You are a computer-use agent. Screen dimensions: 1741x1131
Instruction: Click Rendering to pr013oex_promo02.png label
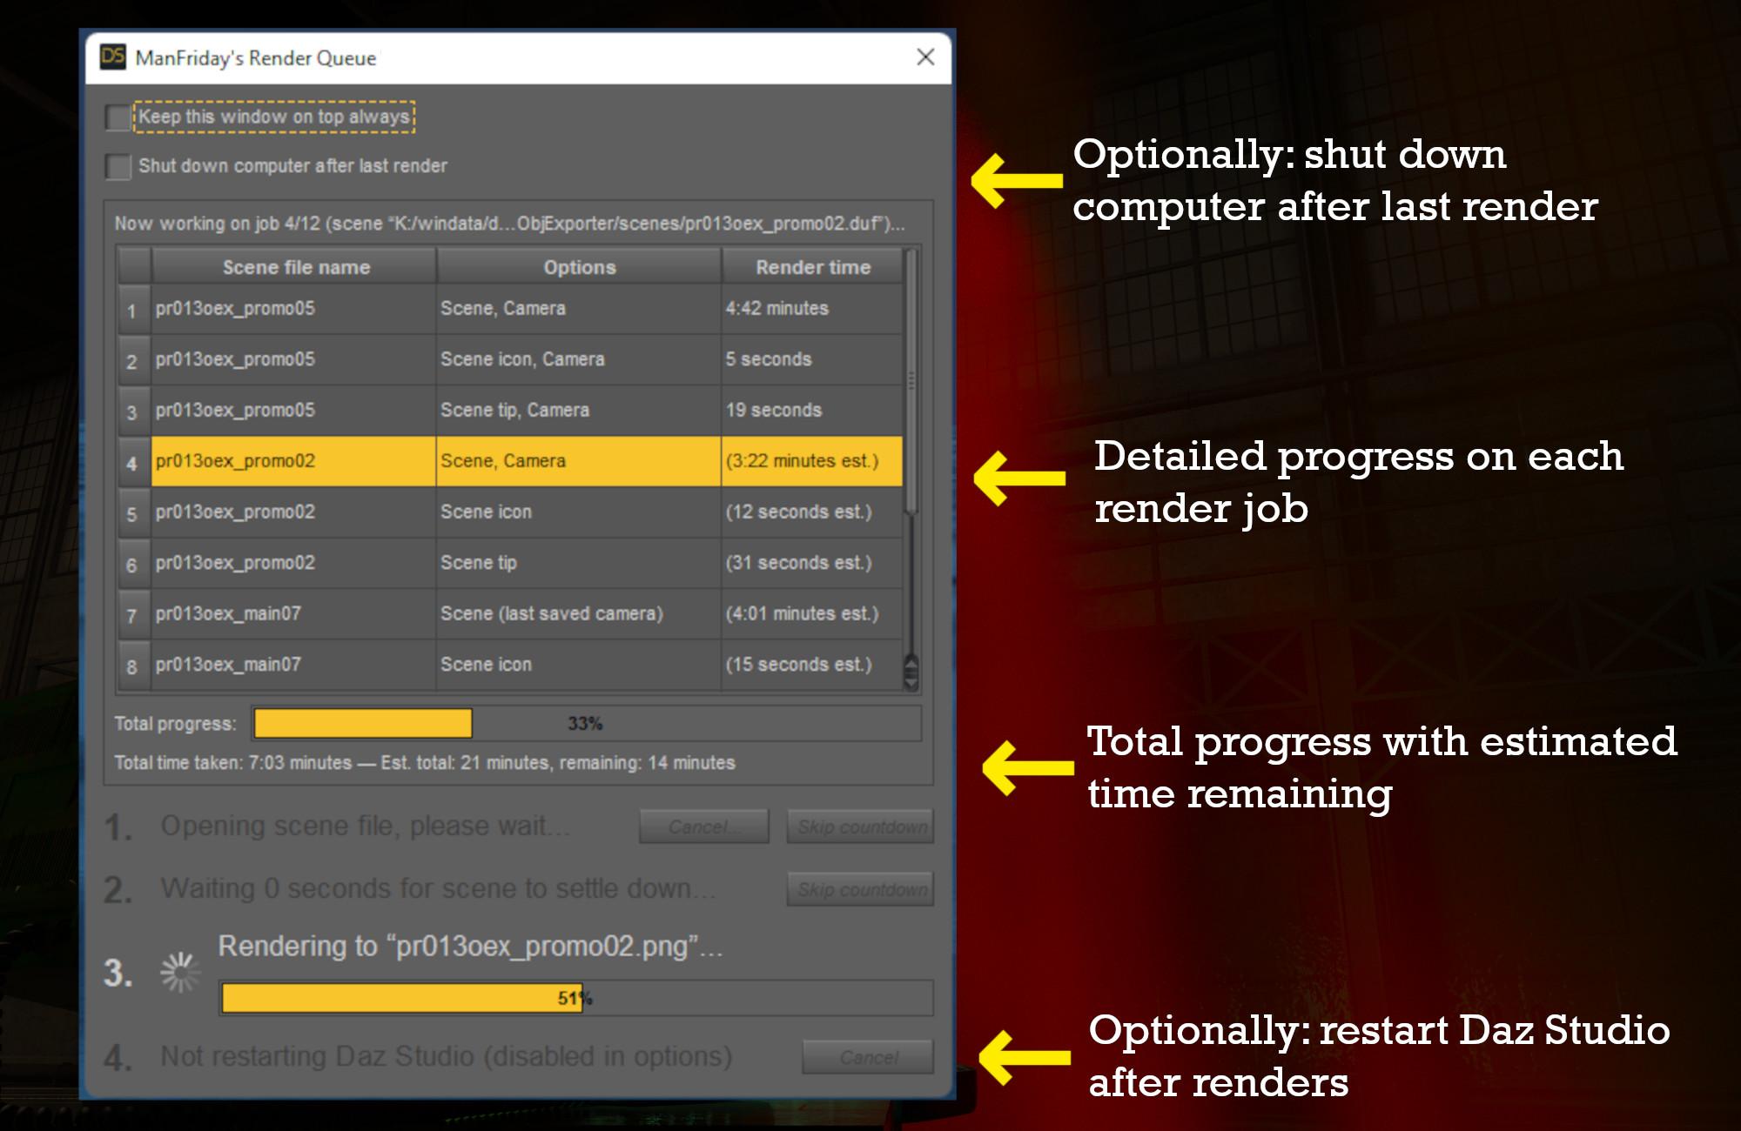(x=470, y=947)
